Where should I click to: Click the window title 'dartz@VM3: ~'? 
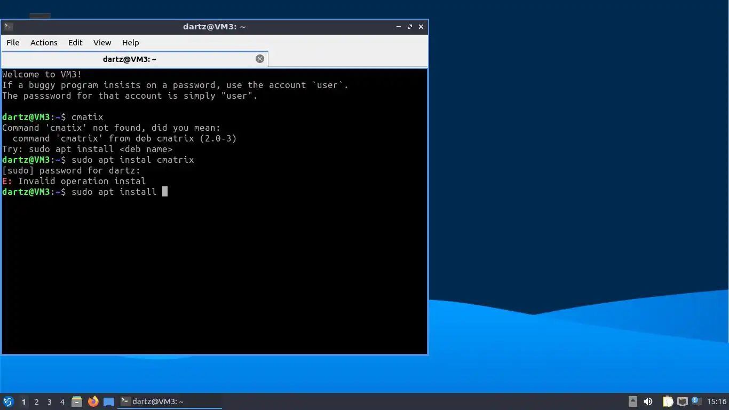[215, 27]
